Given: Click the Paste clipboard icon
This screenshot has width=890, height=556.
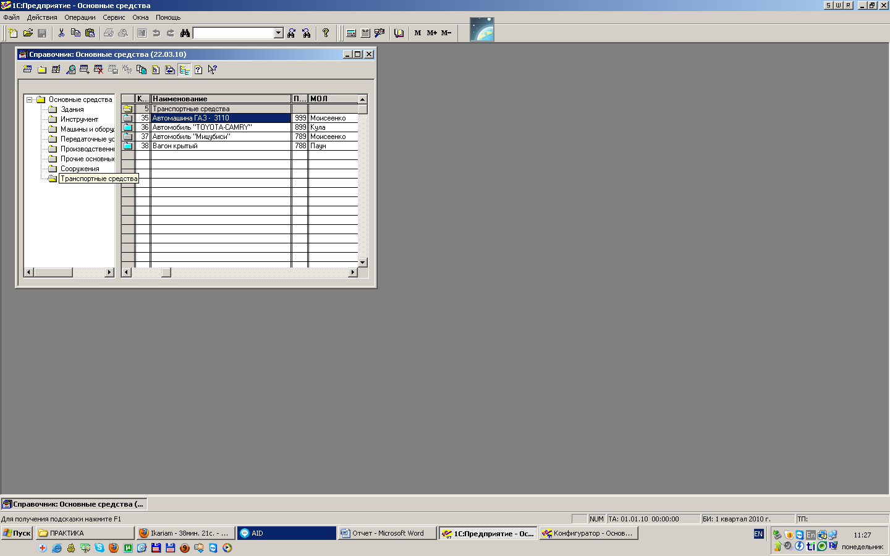Looking at the screenshot, I should (x=90, y=33).
